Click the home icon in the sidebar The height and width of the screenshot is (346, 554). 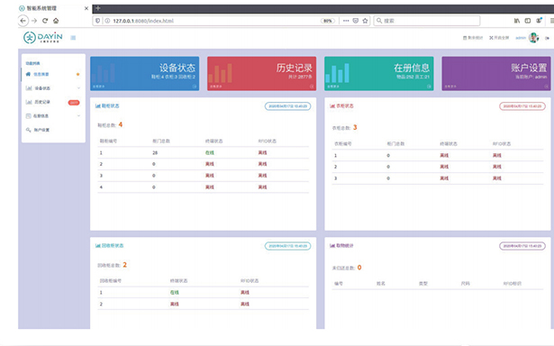[x=28, y=74]
